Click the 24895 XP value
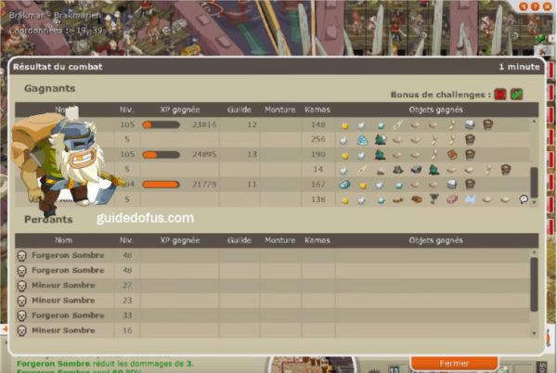Image resolution: width=557 pixels, height=373 pixels. (204, 155)
